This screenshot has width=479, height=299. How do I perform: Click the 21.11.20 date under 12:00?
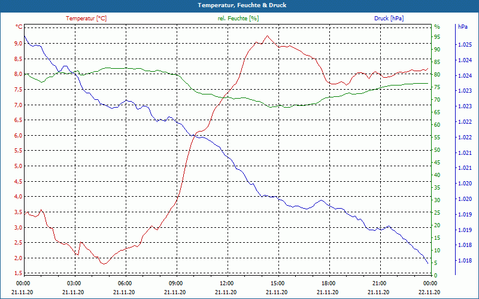point(226,292)
